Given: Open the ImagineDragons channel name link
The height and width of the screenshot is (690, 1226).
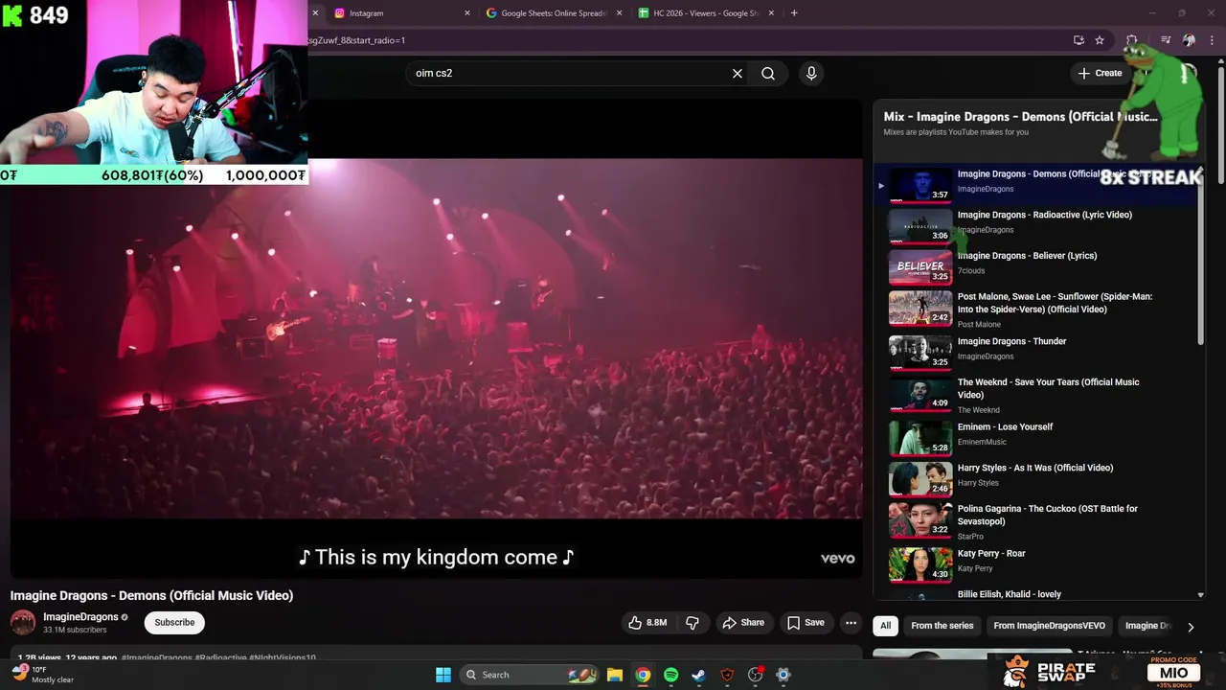Looking at the screenshot, I should pos(80,617).
